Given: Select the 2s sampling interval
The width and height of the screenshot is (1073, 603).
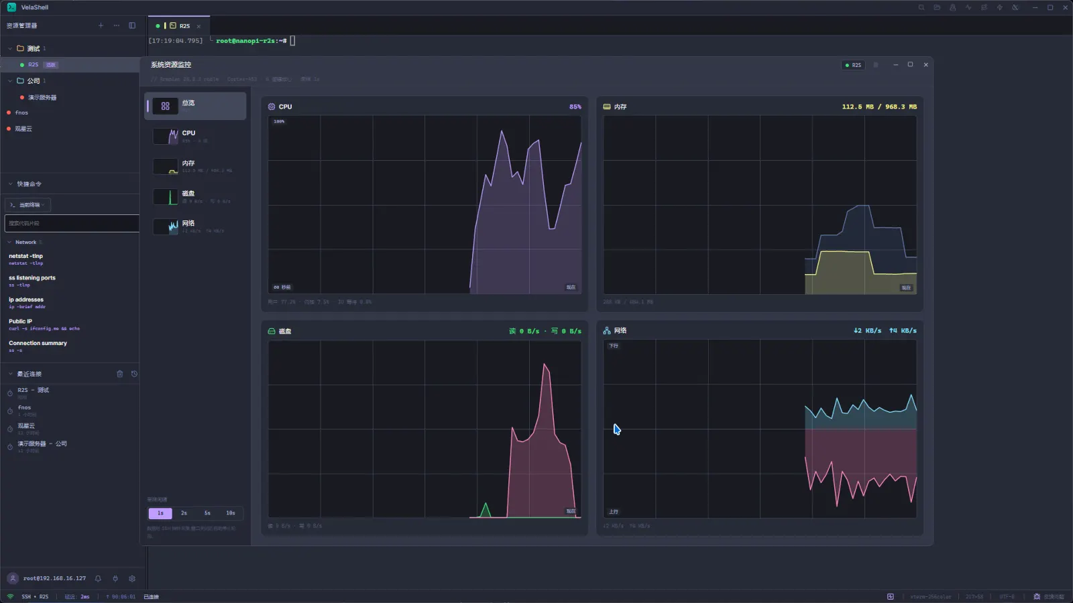Looking at the screenshot, I should (184, 513).
